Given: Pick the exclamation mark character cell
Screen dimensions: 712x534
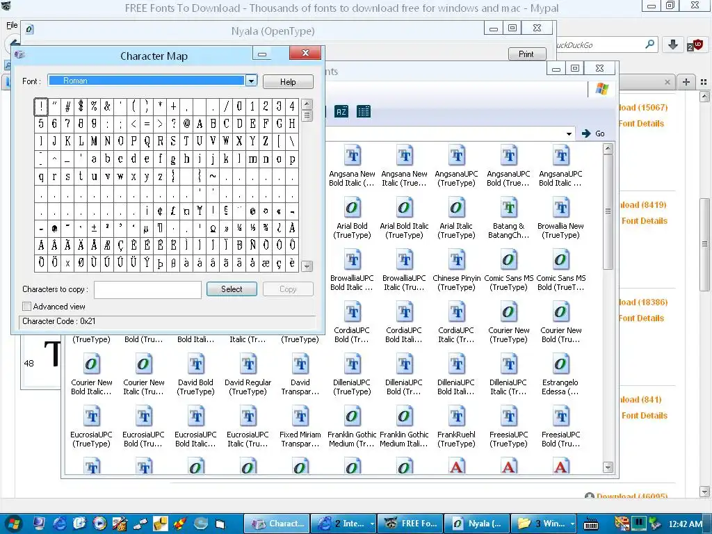Looking at the screenshot, I should [x=41, y=106].
